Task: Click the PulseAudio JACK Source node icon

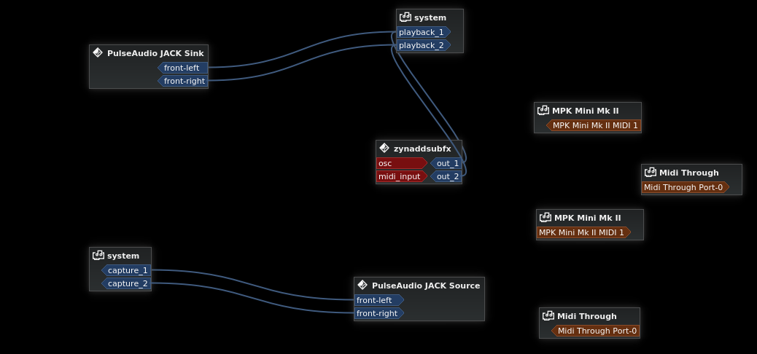Action: point(362,285)
